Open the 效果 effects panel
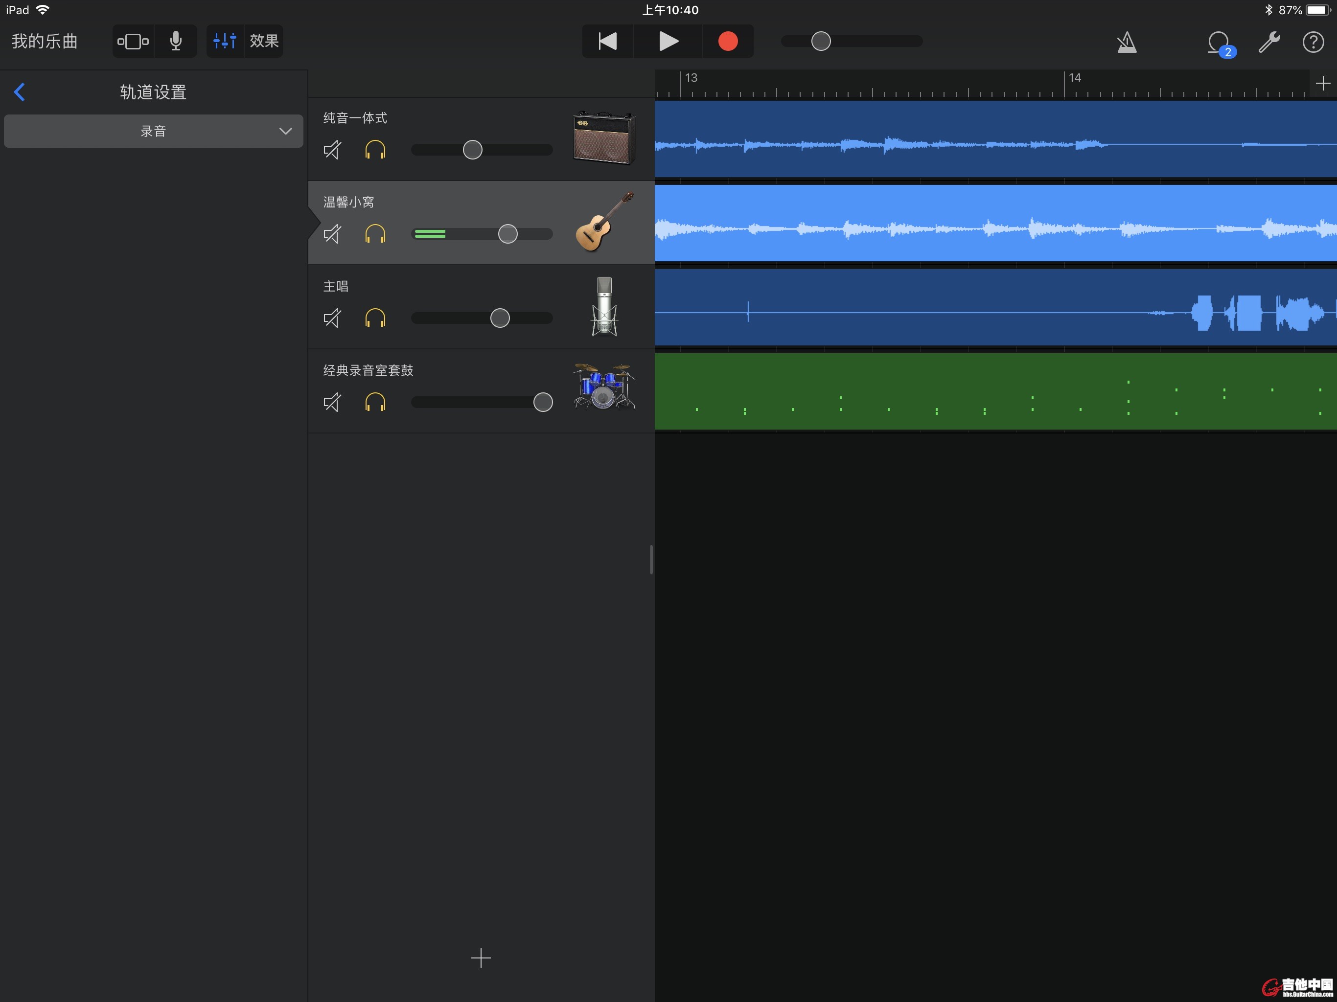 pyautogui.click(x=264, y=41)
